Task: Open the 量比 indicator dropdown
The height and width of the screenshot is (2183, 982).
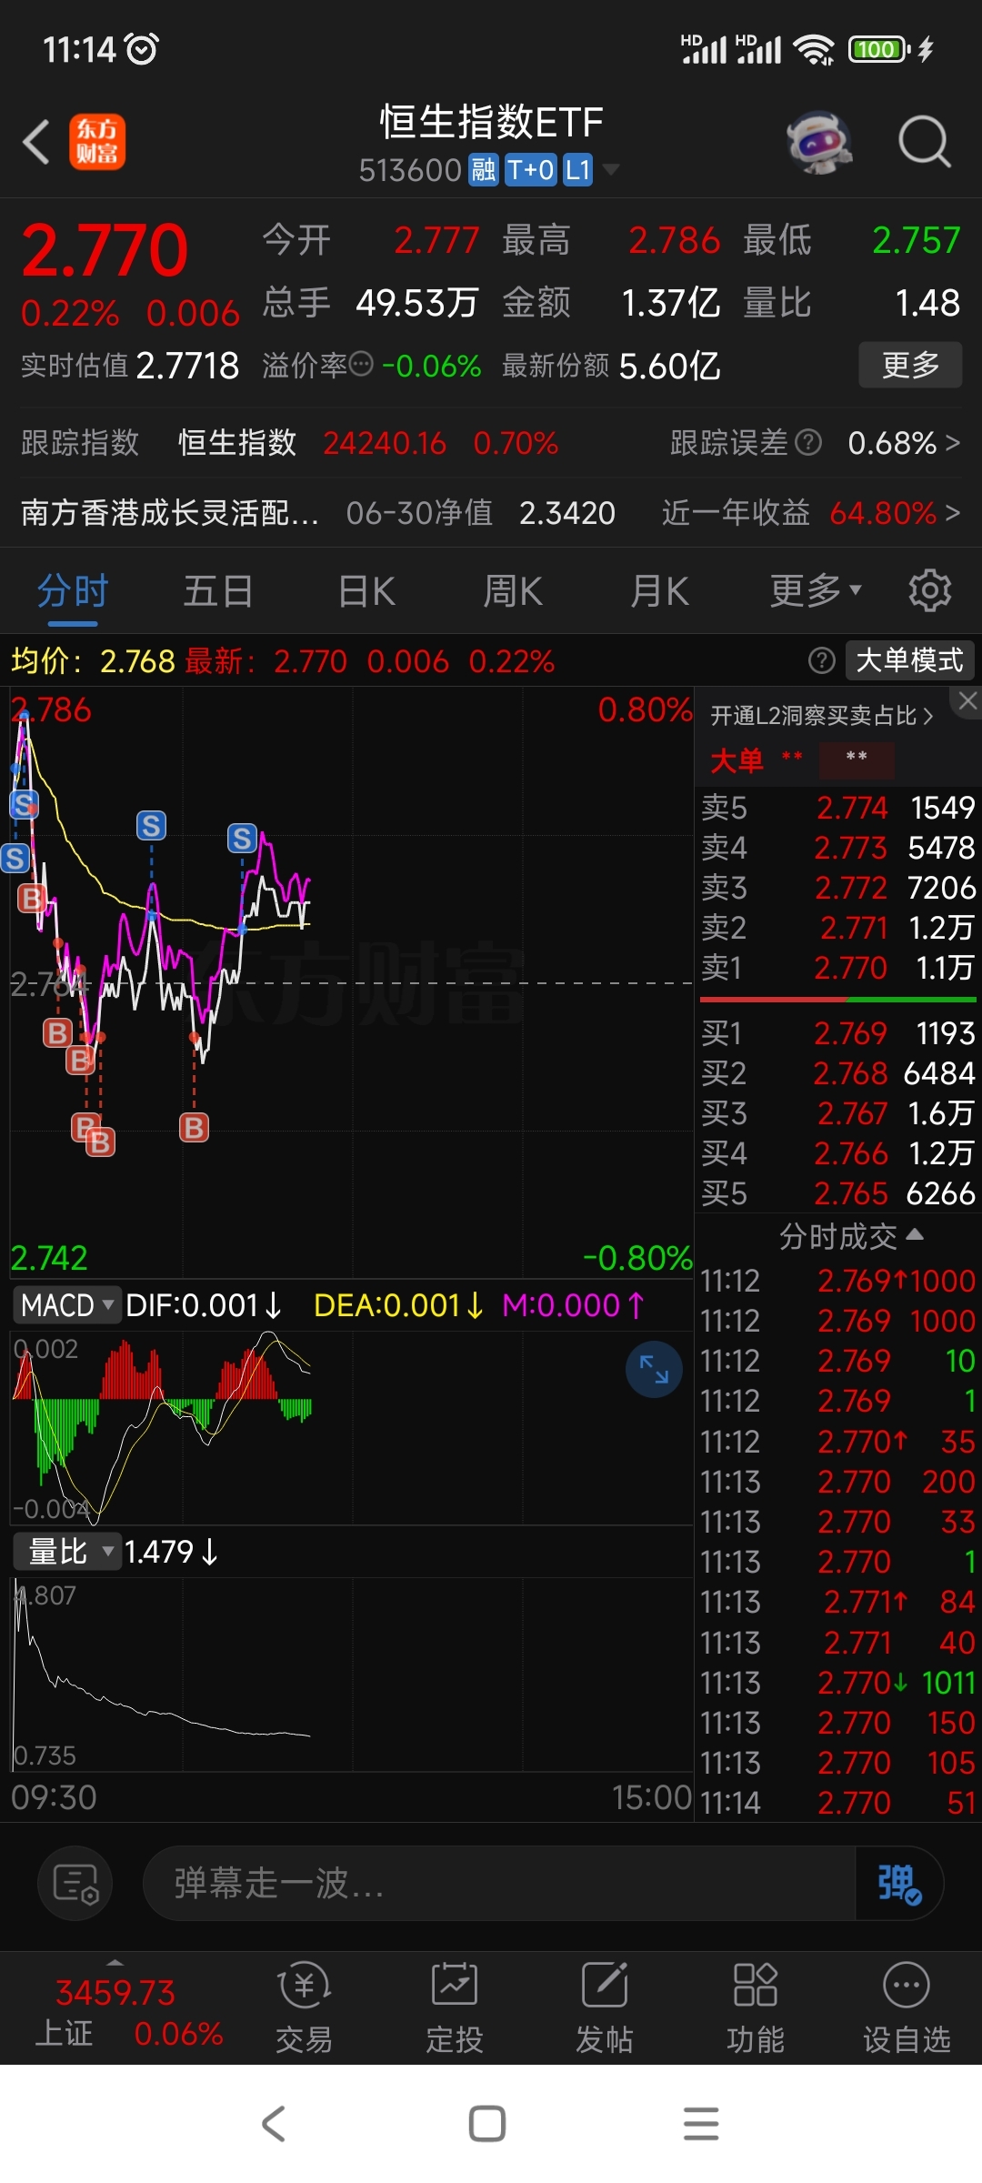Action: [x=67, y=1552]
